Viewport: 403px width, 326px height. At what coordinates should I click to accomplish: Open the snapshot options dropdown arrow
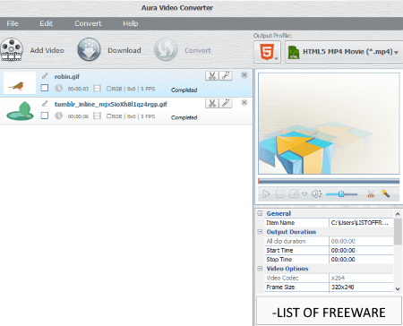tap(304, 194)
